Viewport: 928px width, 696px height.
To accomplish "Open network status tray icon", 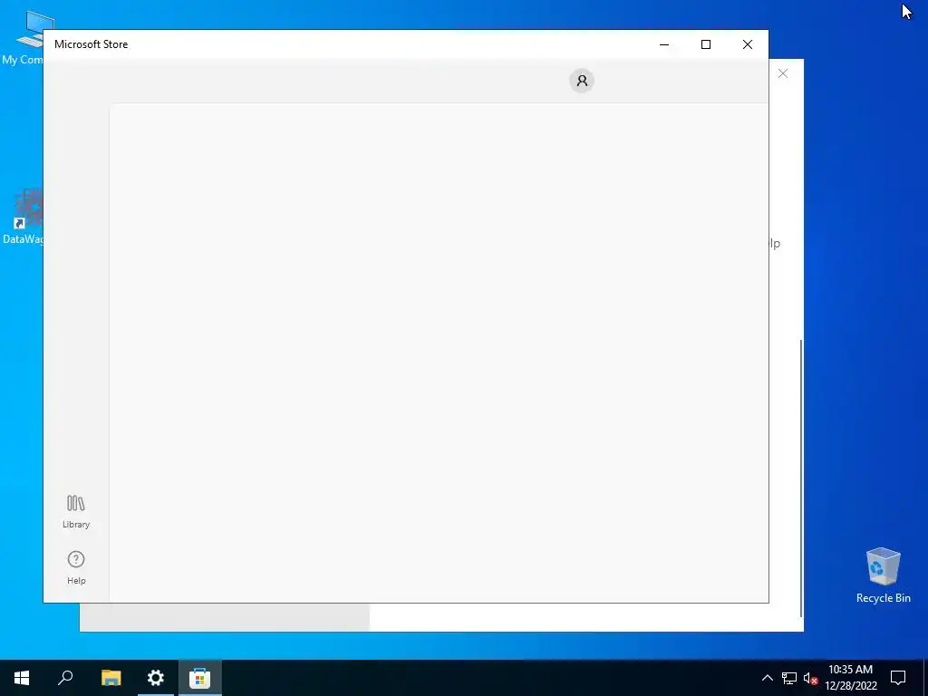I will 789,678.
